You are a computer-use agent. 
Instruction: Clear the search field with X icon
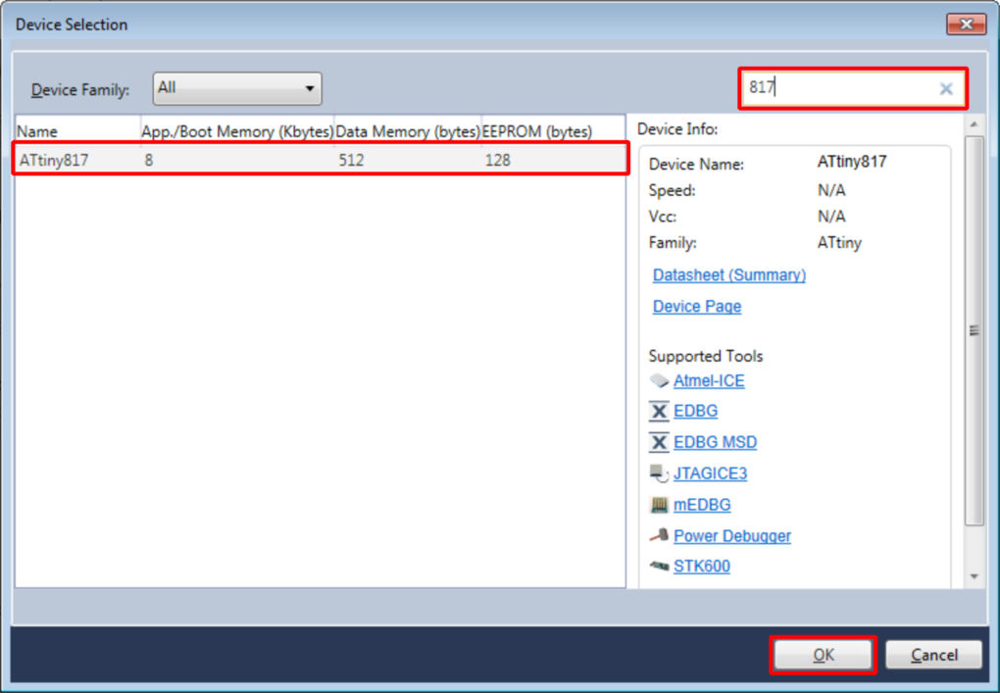(946, 88)
